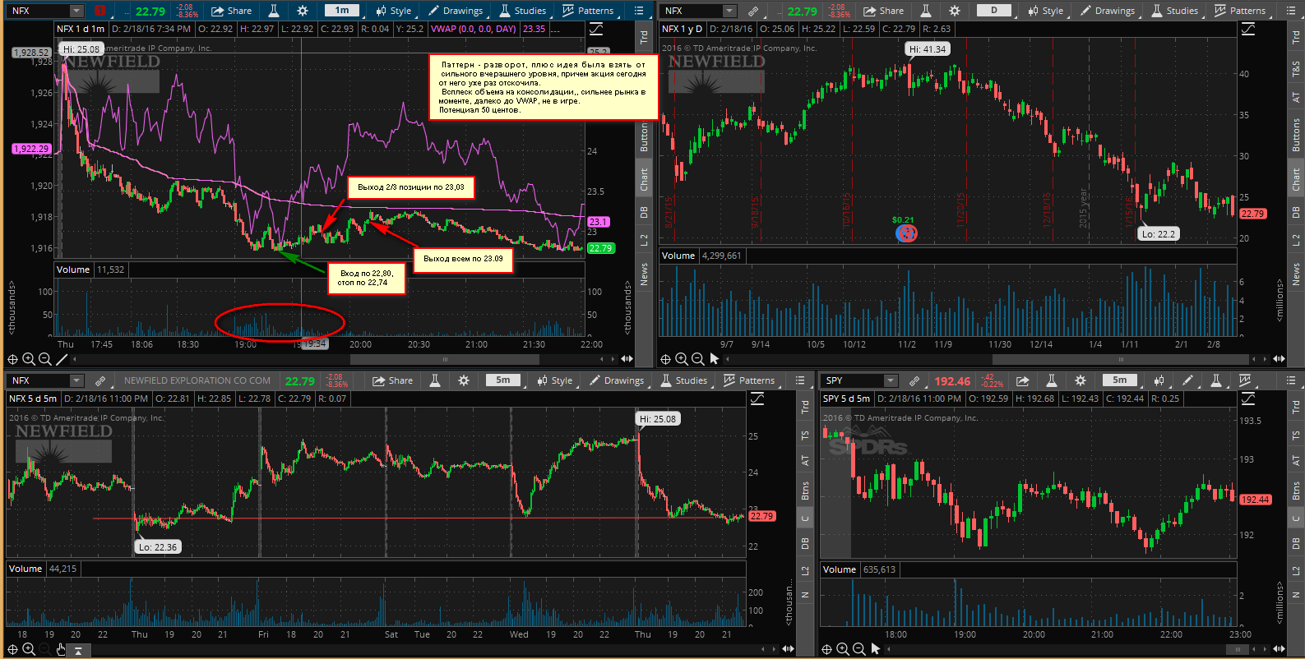Image resolution: width=1305 pixels, height=659 pixels.
Task: Click Share in NFX 1m chart toolbar
Action: tap(232, 11)
